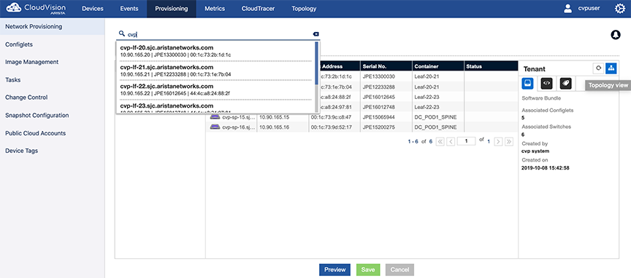Click serial number JPE12233288 in table
This screenshot has width=631, height=278.
point(379,87)
